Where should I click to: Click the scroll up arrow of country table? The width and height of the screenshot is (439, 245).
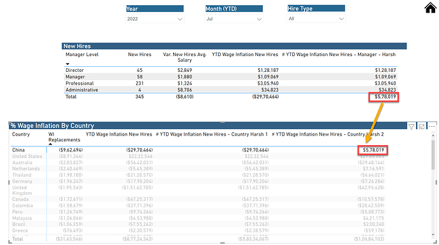click(433, 136)
